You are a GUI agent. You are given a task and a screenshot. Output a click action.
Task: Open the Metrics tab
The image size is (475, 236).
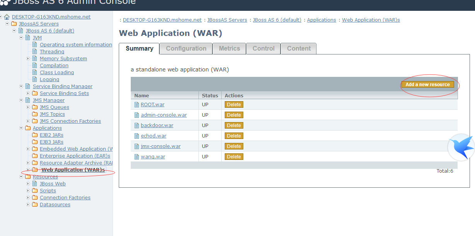click(229, 49)
